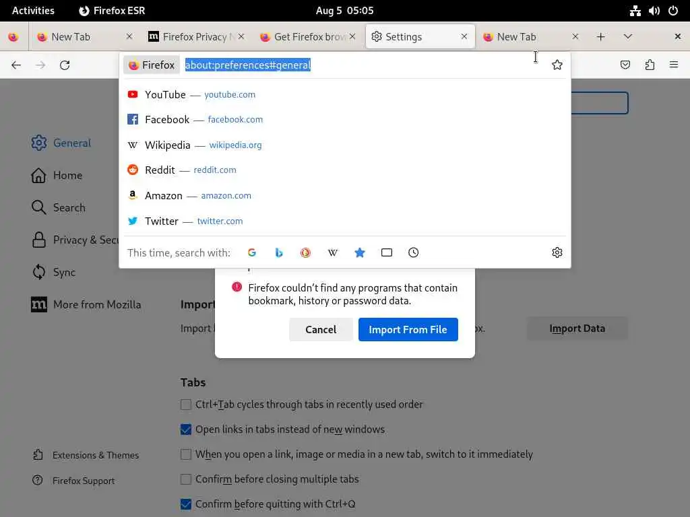This screenshot has width=690, height=517.
Task: Toggle Confirm before closing multiple tabs
Action: pos(186,479)
